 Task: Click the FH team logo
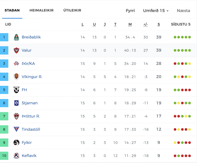tap(16, 90)
